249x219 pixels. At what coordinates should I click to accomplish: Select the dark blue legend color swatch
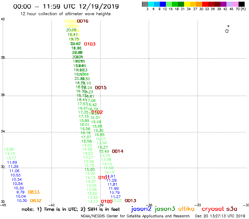tap(163, 4)
